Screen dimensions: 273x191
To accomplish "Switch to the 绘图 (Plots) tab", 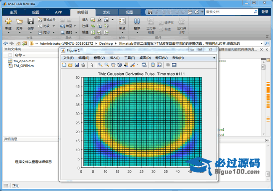I will click(x=36, y=12).
